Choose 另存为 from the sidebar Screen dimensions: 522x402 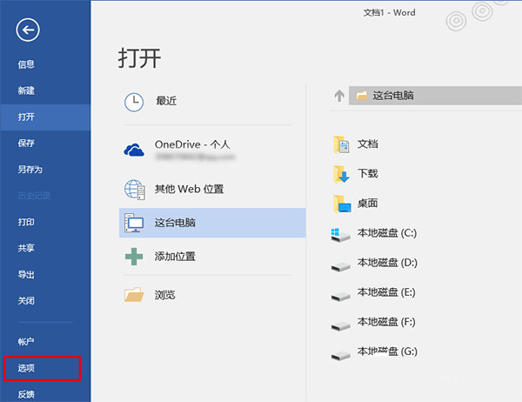(x=30, y=170)
